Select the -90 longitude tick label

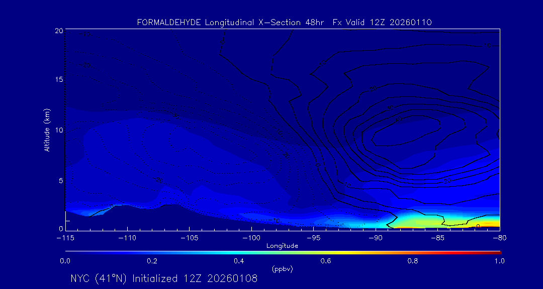click(x=375, y=237)
